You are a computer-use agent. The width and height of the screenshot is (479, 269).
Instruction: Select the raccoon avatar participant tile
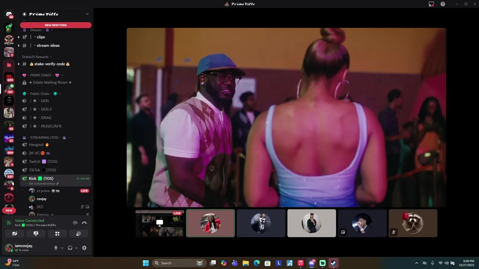click(413, 223)
